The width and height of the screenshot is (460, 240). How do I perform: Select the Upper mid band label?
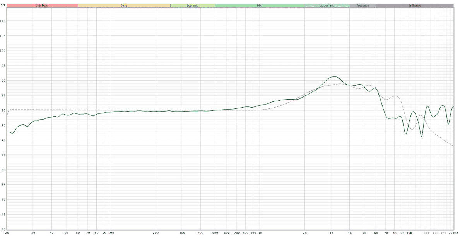[327, 5]
